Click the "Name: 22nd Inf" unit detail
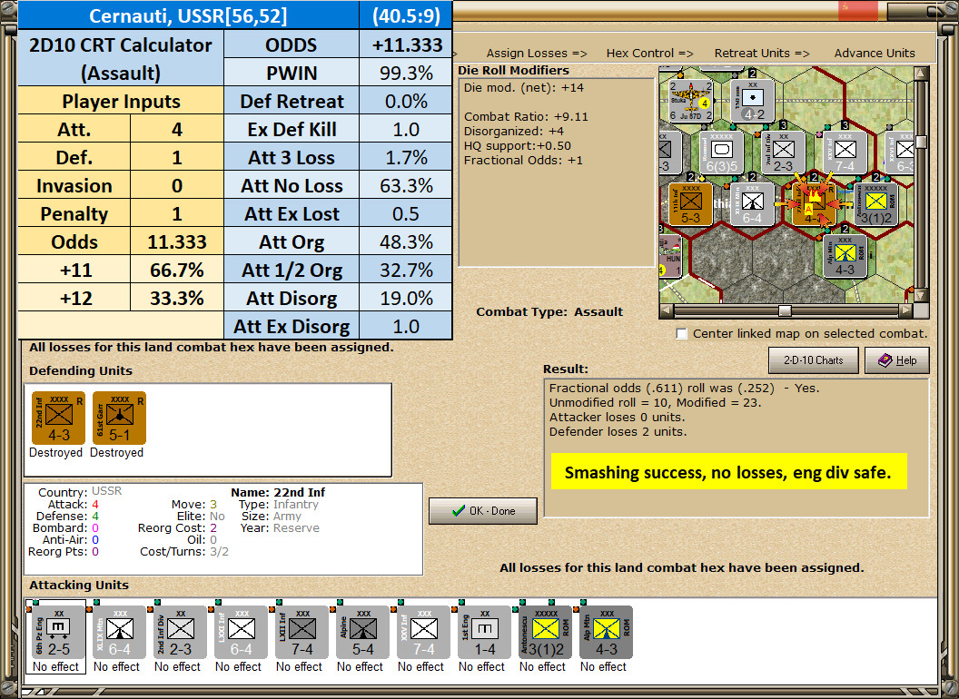This screenshot has height=699, width=959. pyautogui.click(x=278, y=492)
